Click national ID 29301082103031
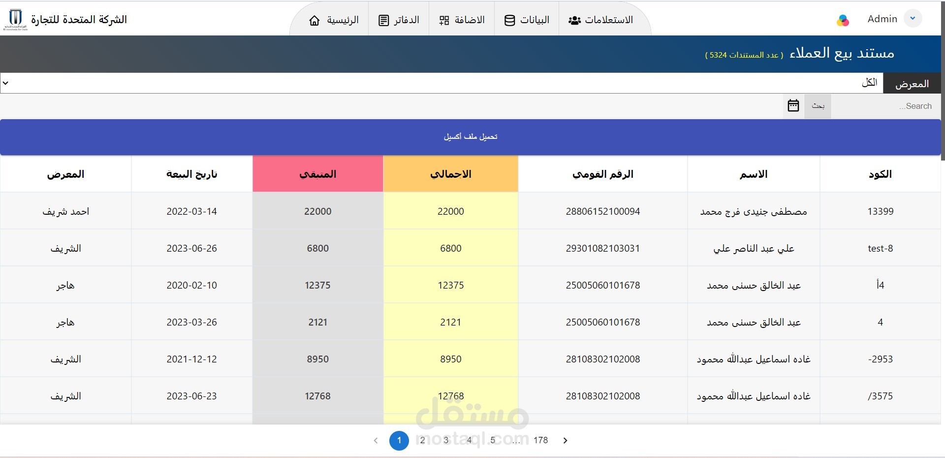 point(603,248)
